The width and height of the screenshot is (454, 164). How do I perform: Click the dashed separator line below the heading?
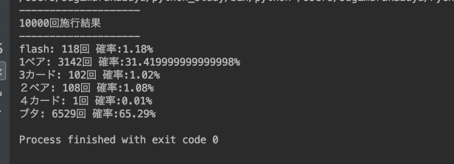(80, 36)
